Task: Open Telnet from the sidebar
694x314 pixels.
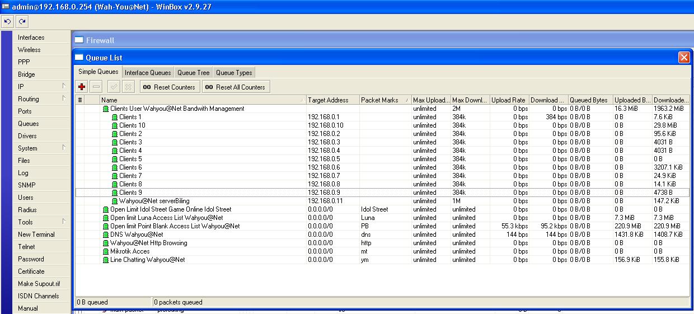Action: coord(42,247)
